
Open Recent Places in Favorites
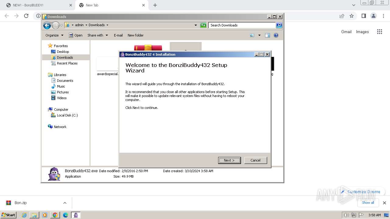tap(67, 63)
